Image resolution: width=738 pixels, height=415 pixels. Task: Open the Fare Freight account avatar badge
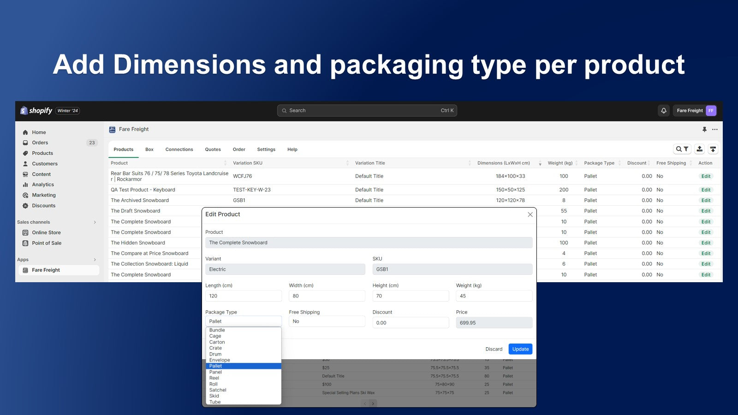point(711,111)
